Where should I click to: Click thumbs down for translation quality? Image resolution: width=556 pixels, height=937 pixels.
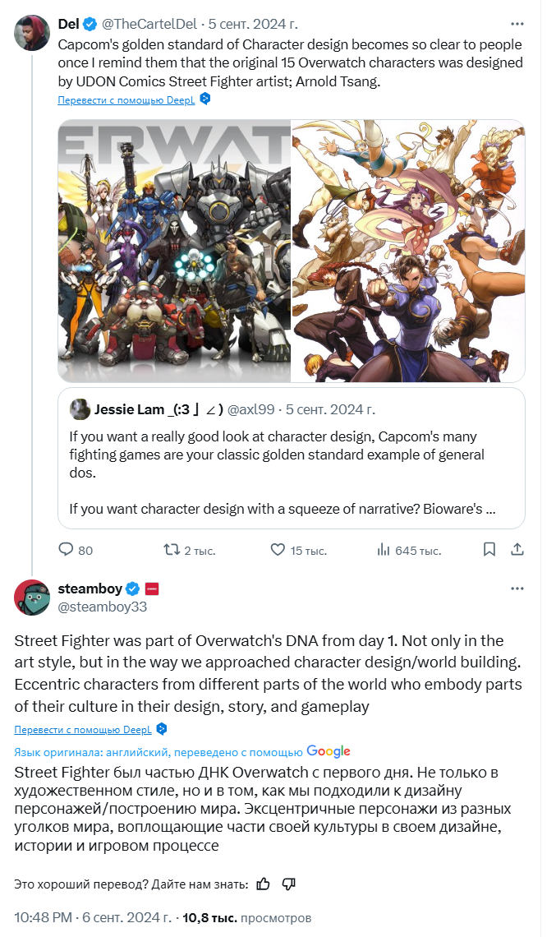(288, 884)
